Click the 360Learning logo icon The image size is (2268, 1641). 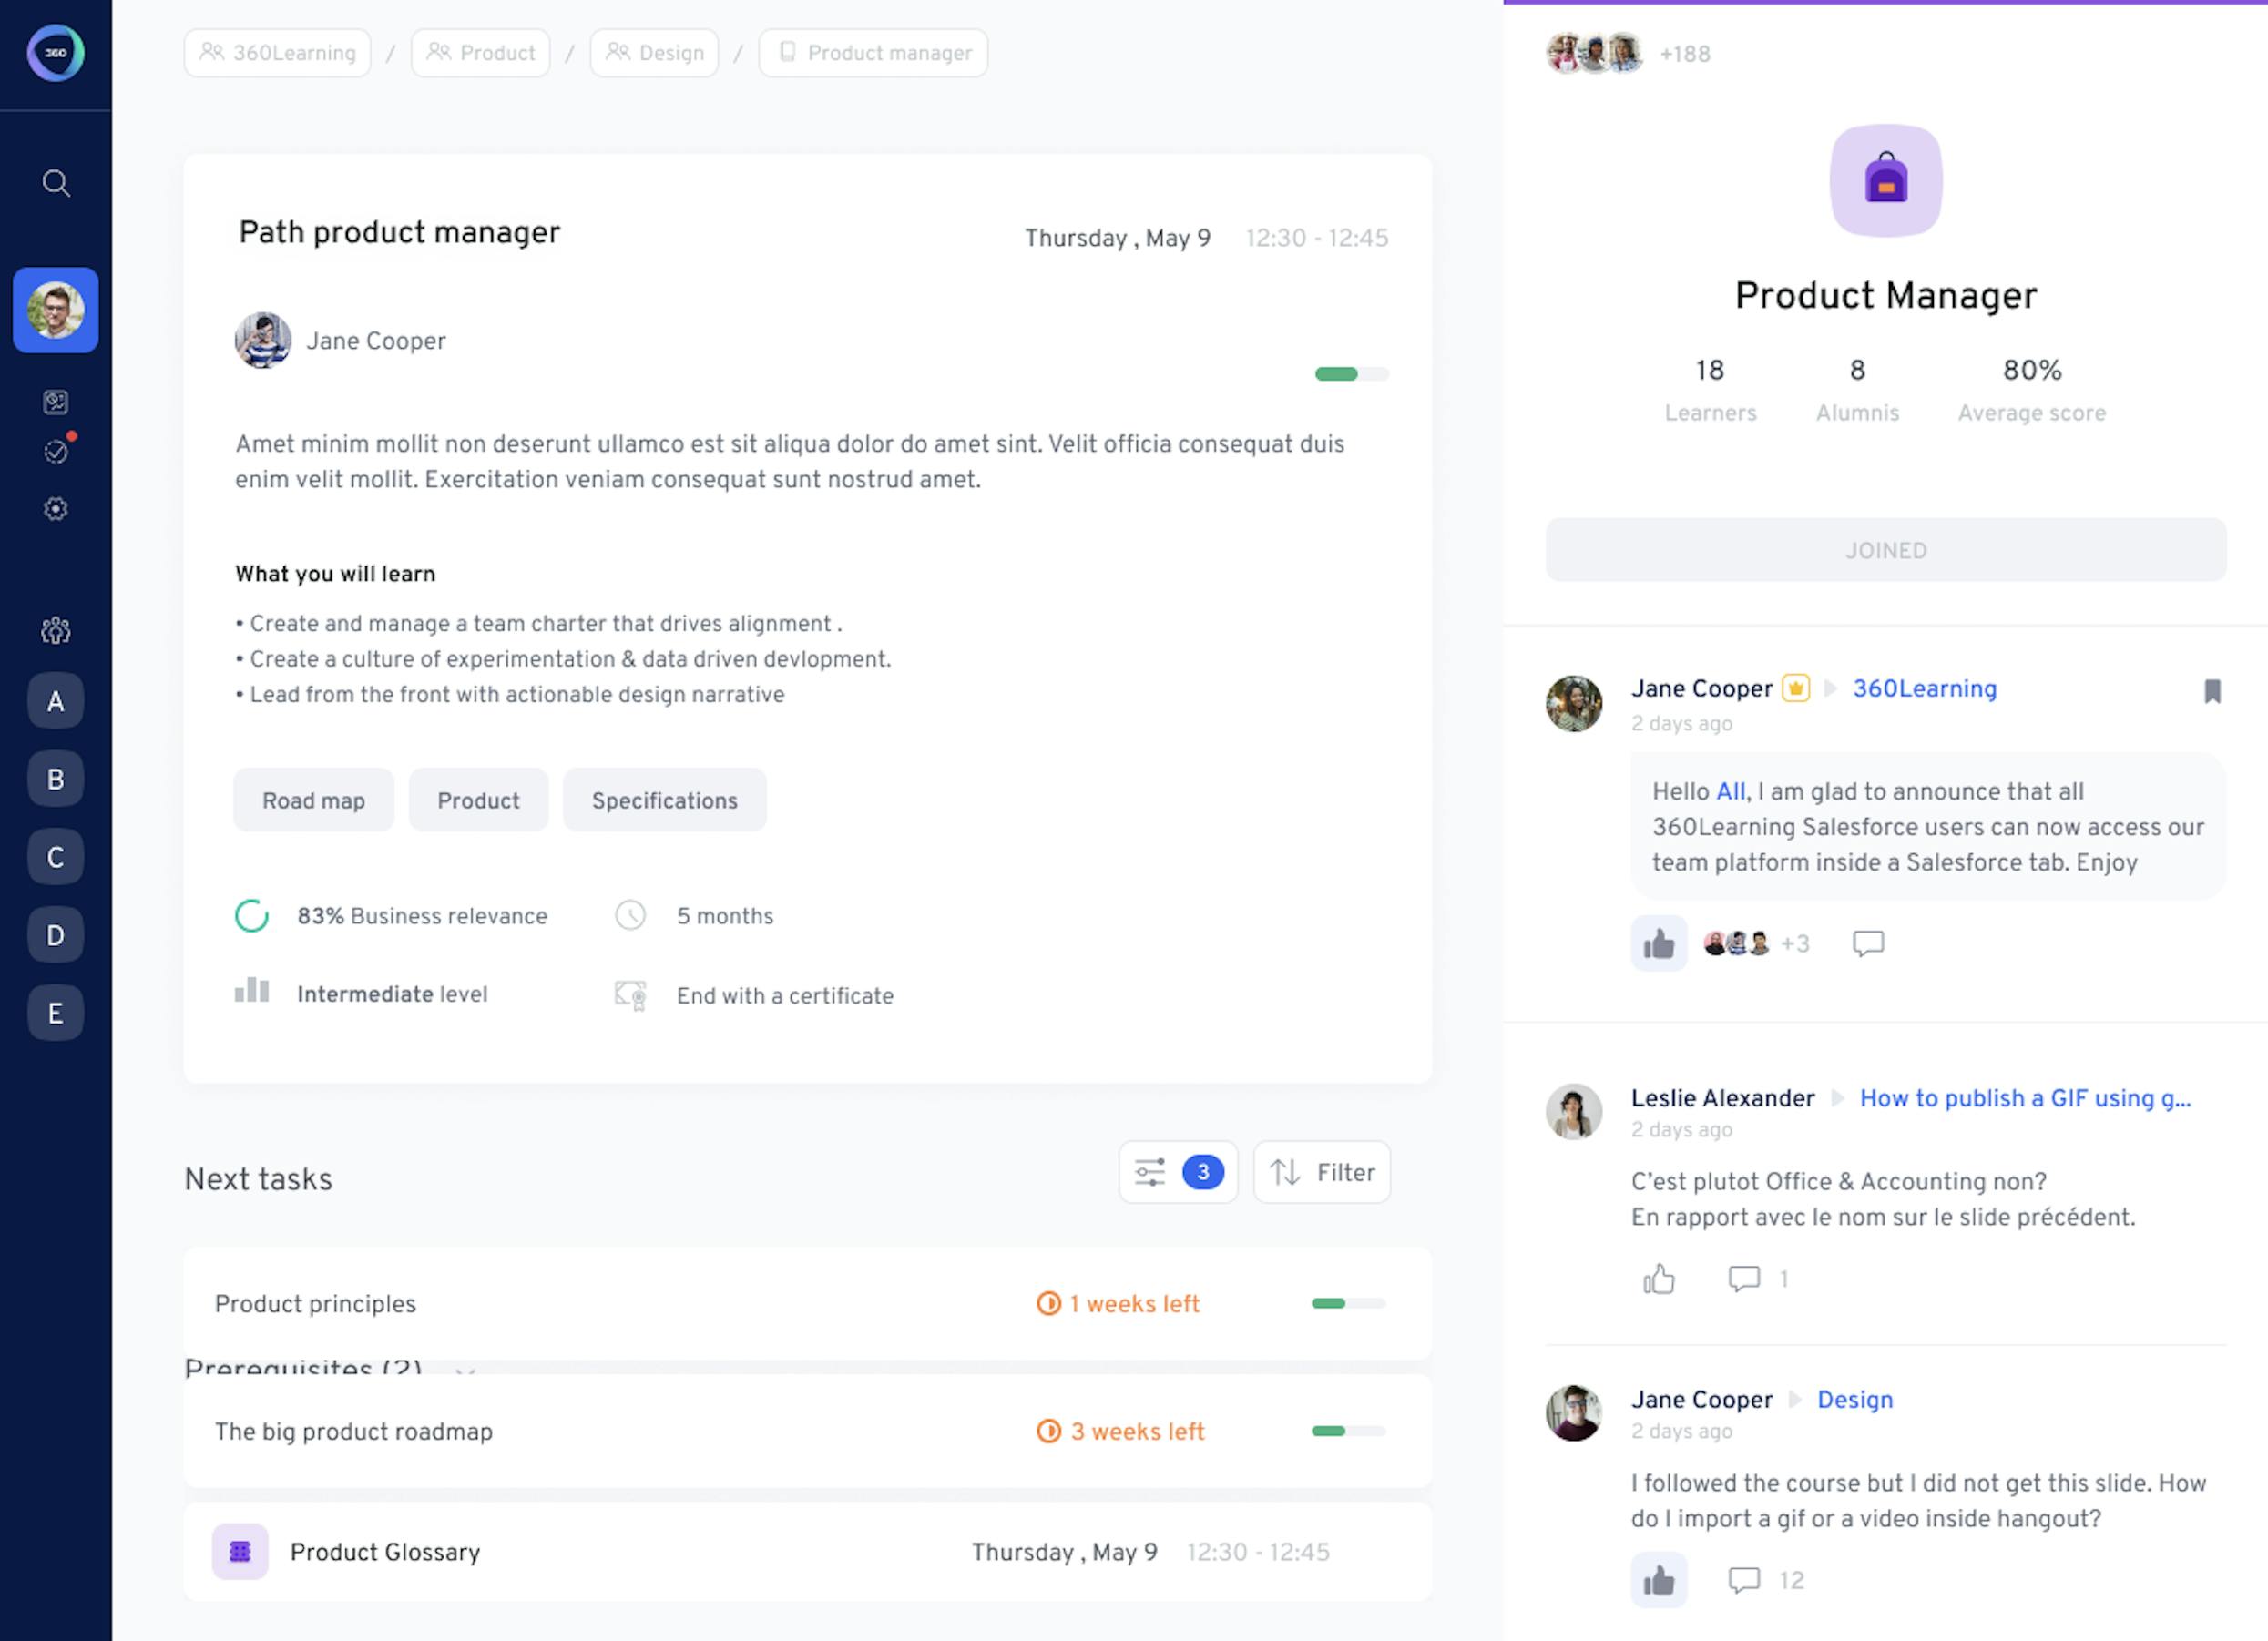56,53
